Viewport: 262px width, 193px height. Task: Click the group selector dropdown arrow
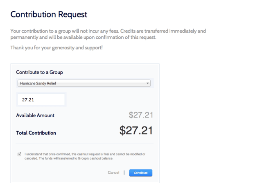[147, 83]
